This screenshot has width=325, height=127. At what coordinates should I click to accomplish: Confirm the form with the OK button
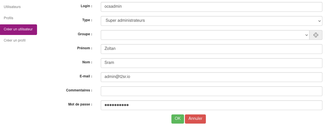coord(178,119)
